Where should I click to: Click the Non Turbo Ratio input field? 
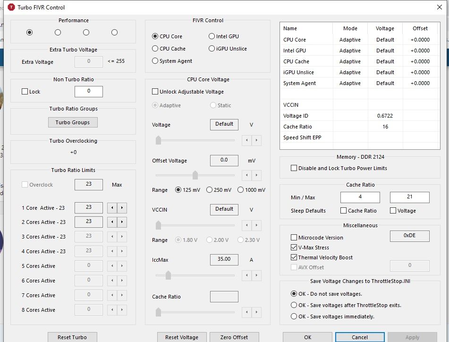[89, 91]
